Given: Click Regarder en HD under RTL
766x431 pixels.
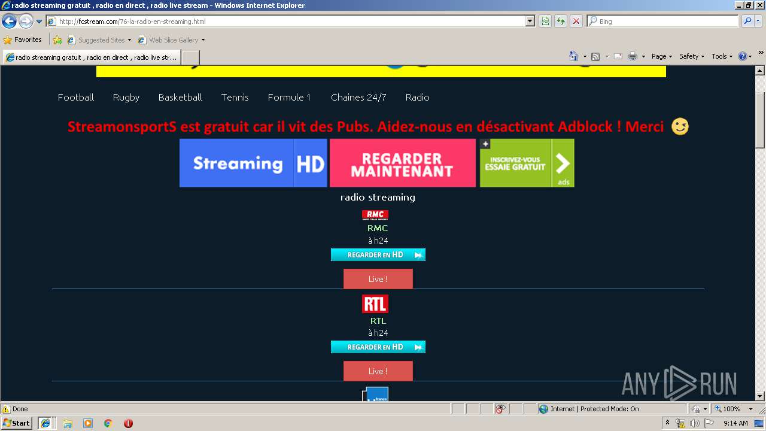Looking at the screenshot, I should (x=378, y=347).
